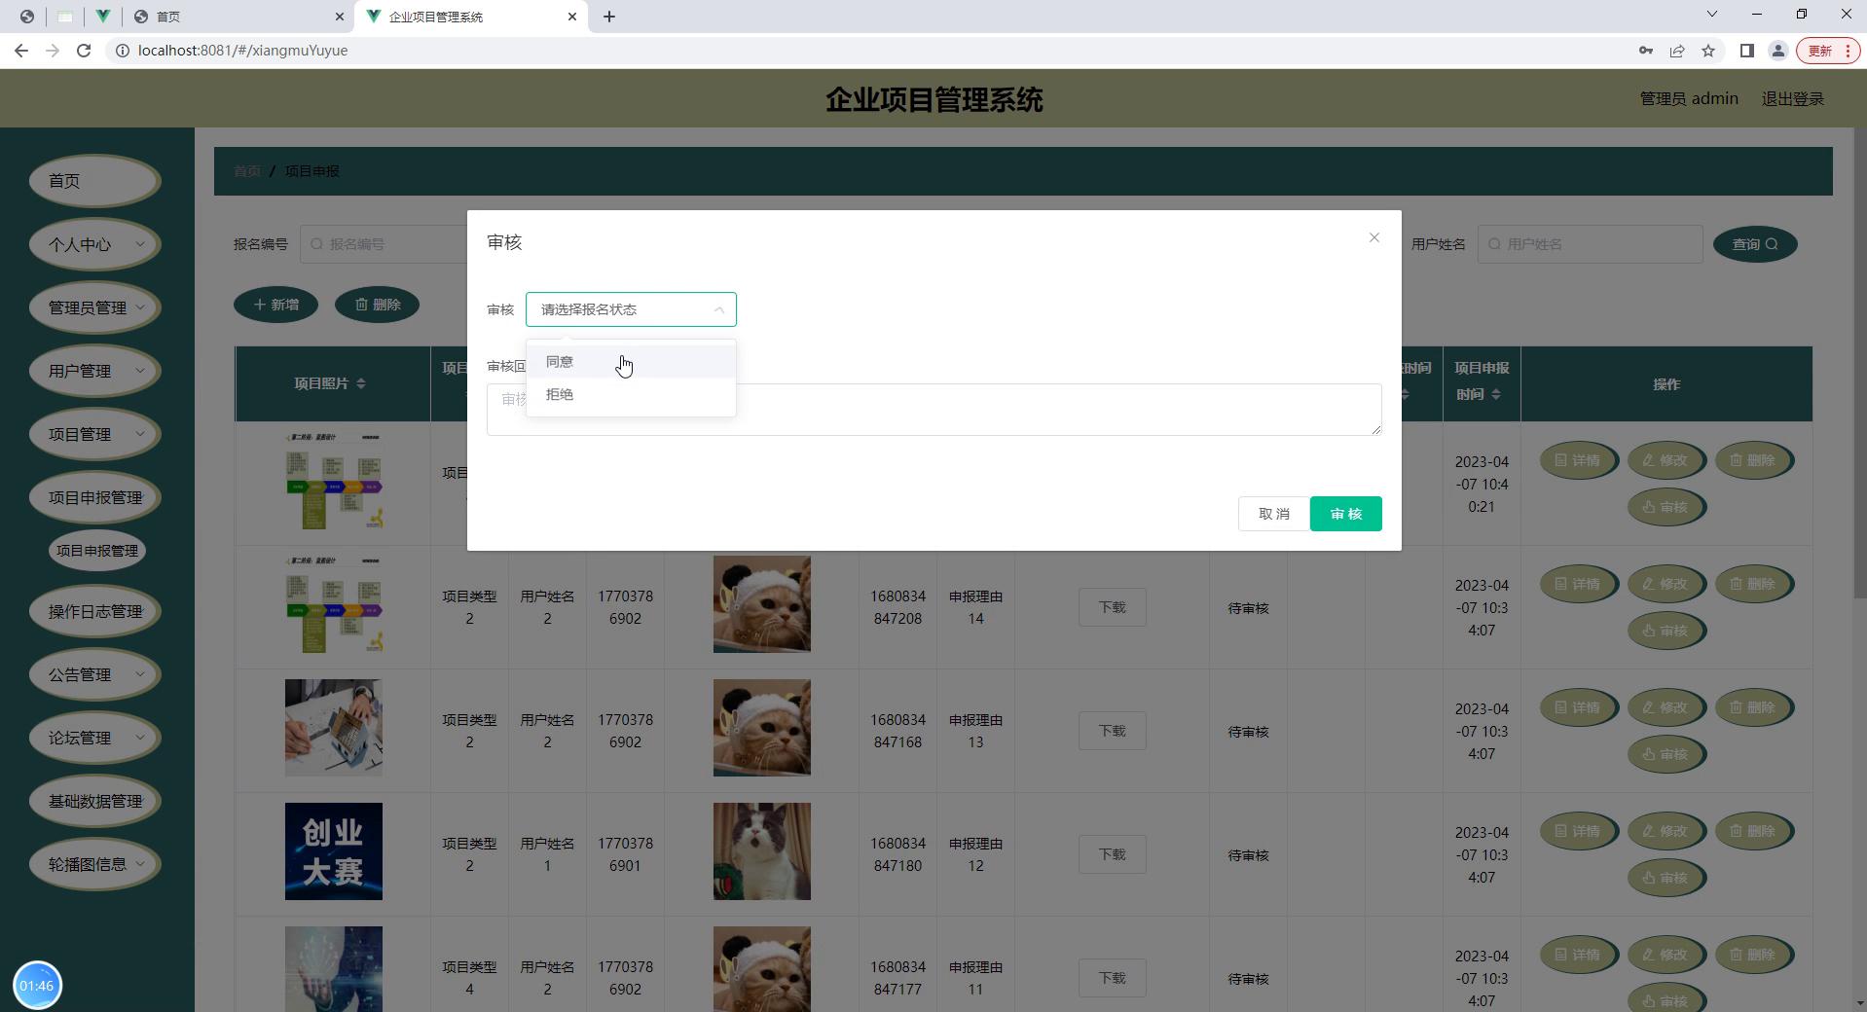
Task: Click 审核 for the 申报理由12 row
Action: (1666, 878)
